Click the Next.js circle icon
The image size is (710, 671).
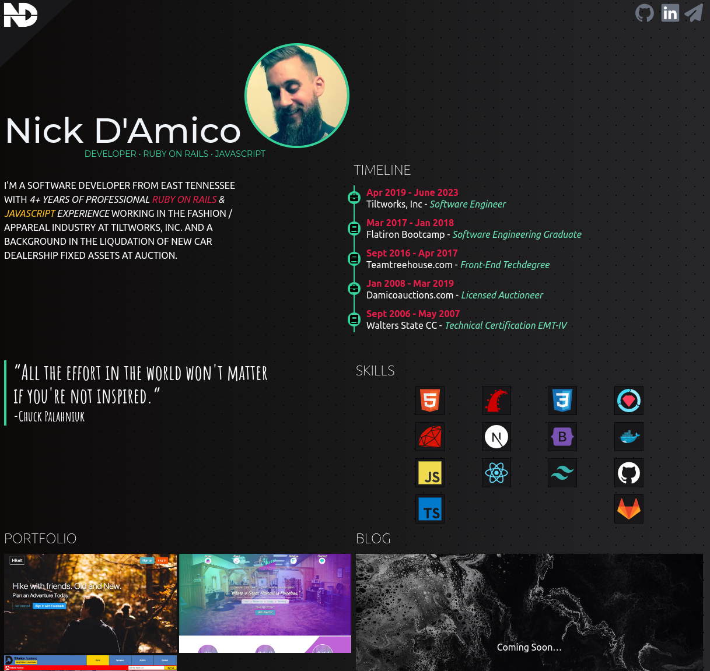coord(496,437)
